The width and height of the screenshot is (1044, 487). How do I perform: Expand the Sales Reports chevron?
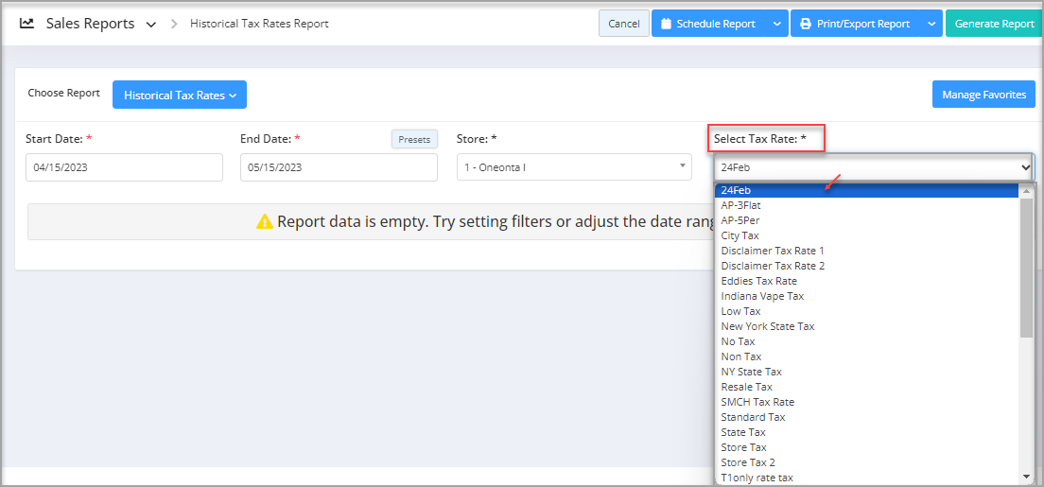click(x=151, y=25)
